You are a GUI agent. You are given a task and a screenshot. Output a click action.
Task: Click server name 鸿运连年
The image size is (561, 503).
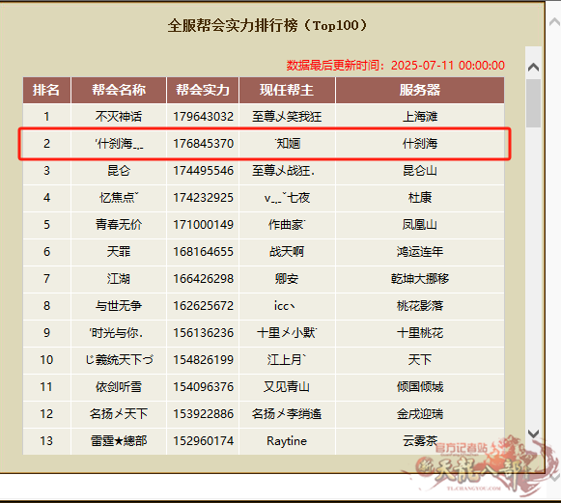tap(420, 251)
